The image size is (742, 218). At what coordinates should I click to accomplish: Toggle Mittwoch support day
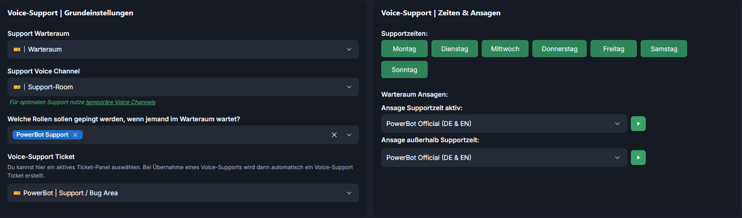coord(505,49)
